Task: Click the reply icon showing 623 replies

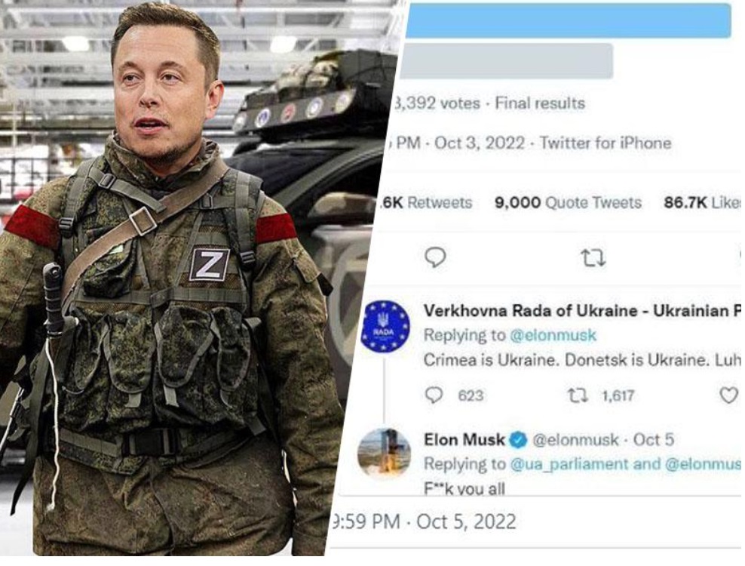Action: click(x=434, y=395)
